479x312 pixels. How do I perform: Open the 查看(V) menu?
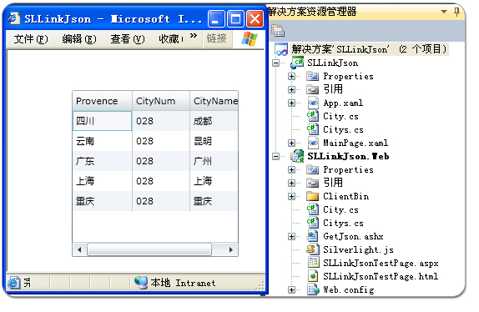pyautogui.click(x=128, y=39)
